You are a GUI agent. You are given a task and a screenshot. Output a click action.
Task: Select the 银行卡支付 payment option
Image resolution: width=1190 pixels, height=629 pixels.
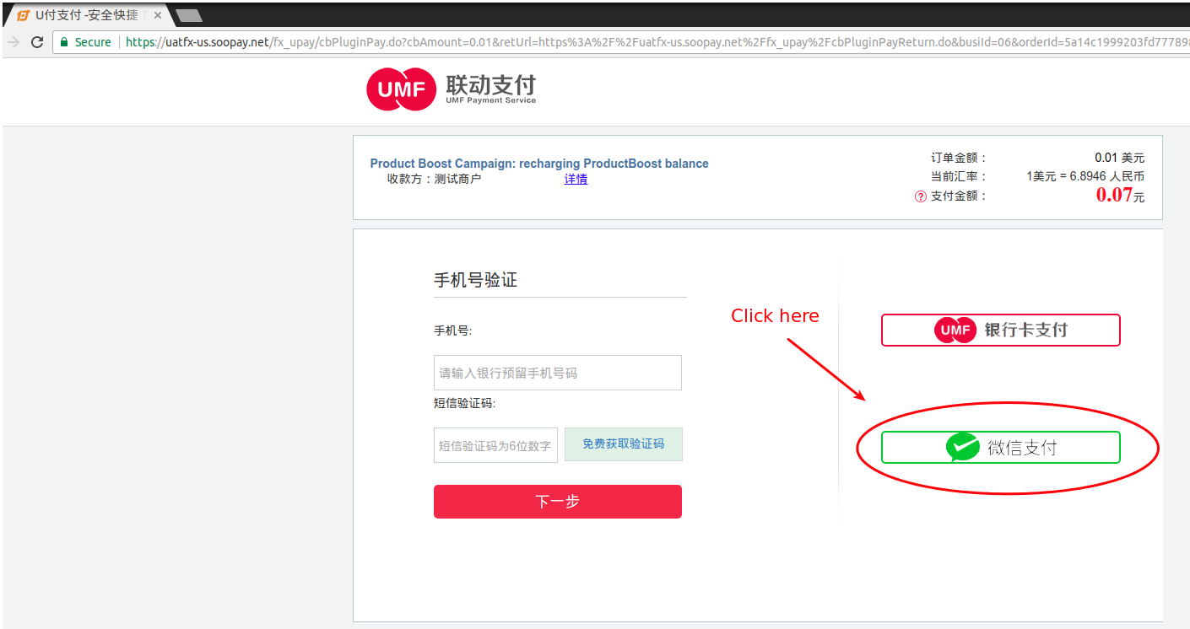point(1000,330)
